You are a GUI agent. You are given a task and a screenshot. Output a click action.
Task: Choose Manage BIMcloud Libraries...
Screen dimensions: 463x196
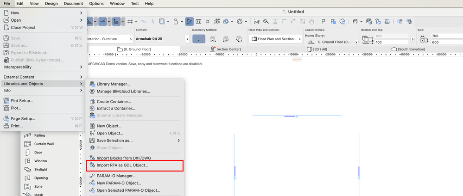[135, 92]
